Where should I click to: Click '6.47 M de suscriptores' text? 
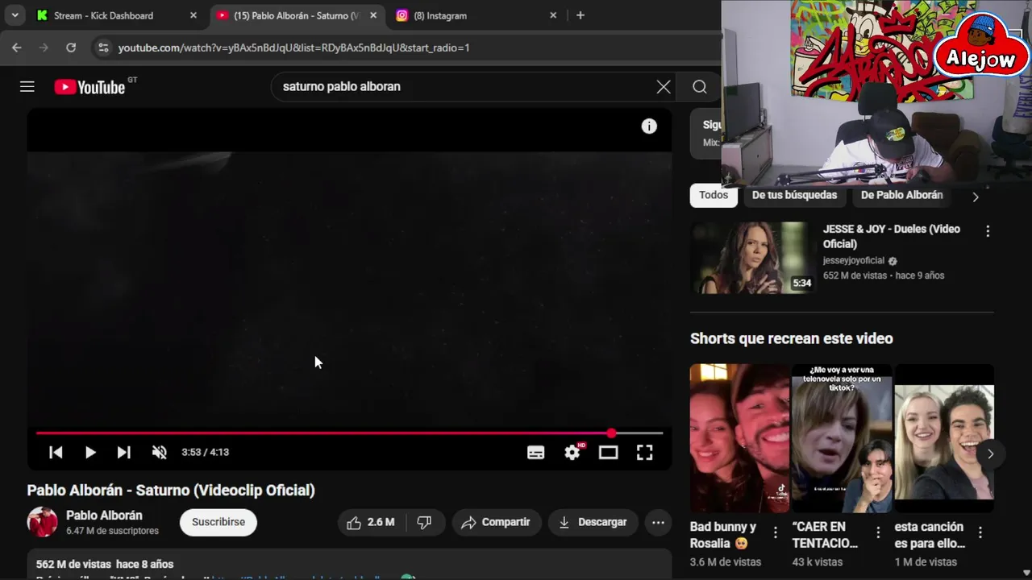112,531
